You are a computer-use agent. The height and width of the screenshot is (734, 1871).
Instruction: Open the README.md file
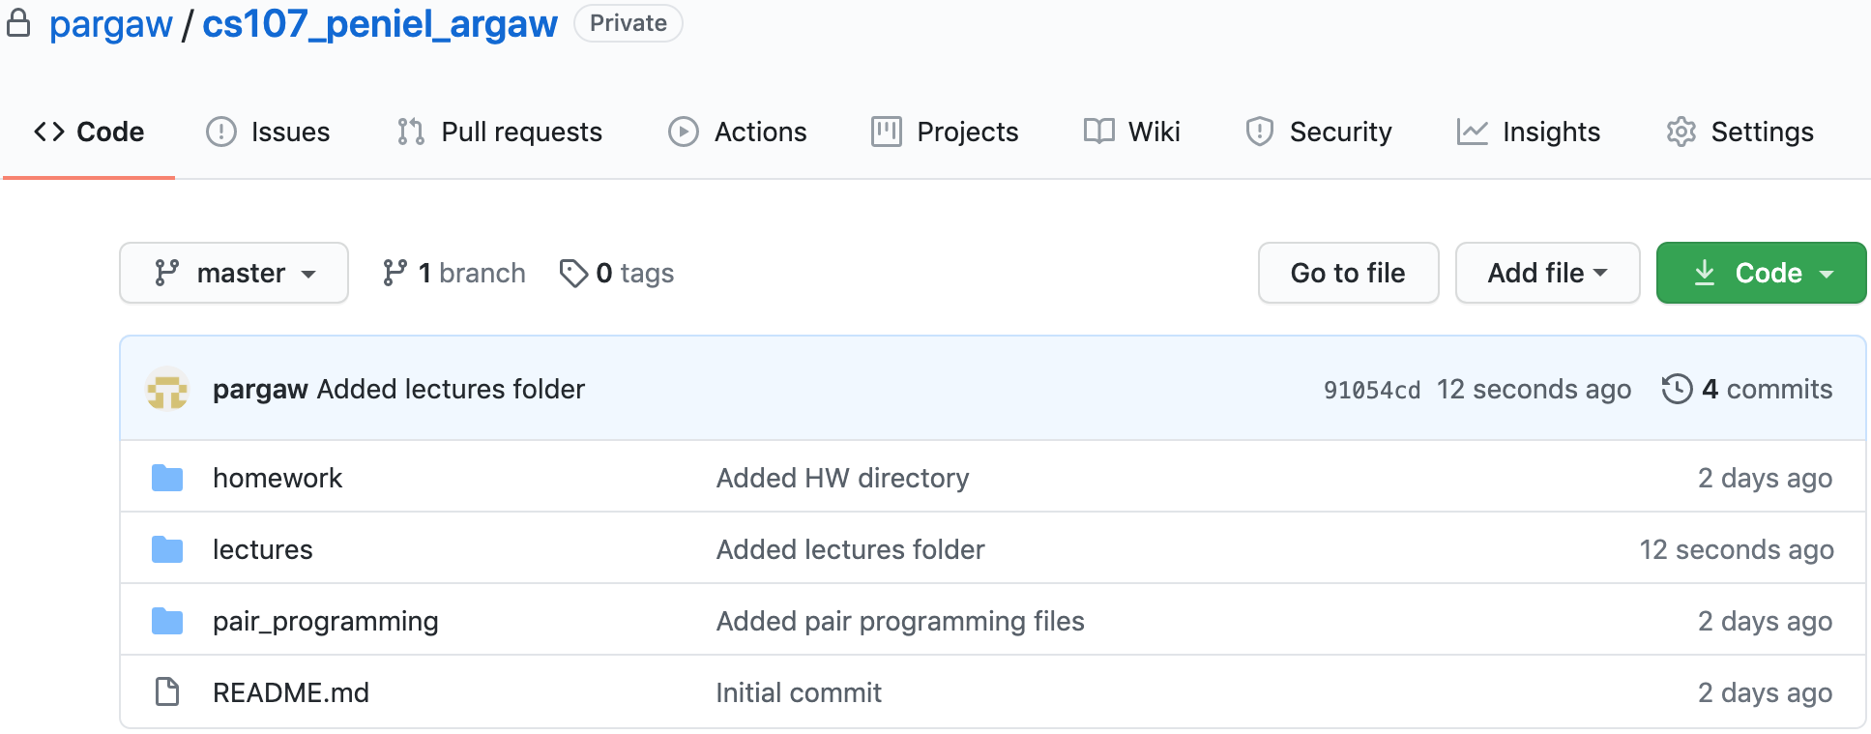(x=290, y=692)
